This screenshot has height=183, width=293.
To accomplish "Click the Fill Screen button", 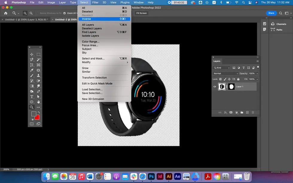I will click(141, 13).
